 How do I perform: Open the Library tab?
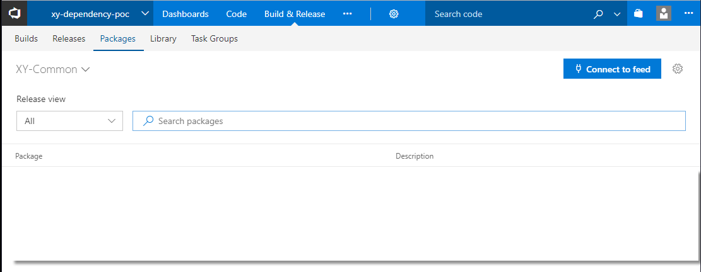pyautogui.click(x=163, y=38)
